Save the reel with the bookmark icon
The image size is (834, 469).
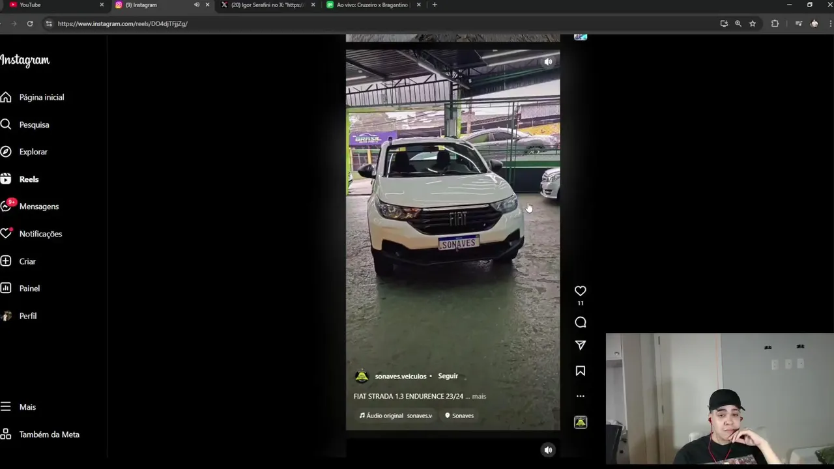click(580, 371)
